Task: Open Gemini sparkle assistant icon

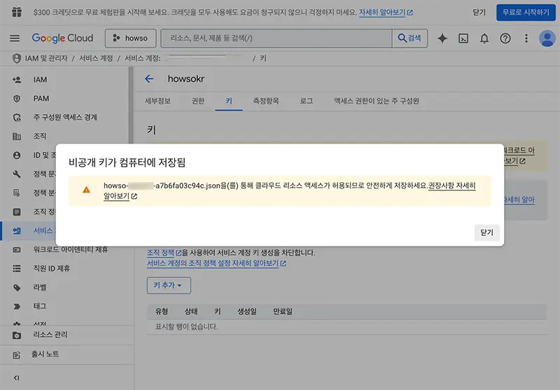Action: coord(442,39)
